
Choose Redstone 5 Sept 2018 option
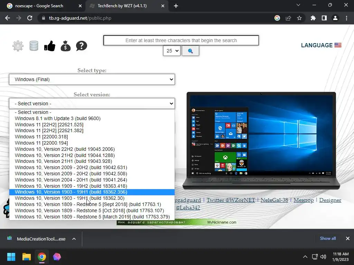(92, 204)
